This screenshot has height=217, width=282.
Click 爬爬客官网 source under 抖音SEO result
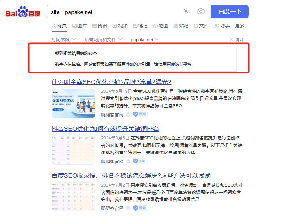click(112, 161)
